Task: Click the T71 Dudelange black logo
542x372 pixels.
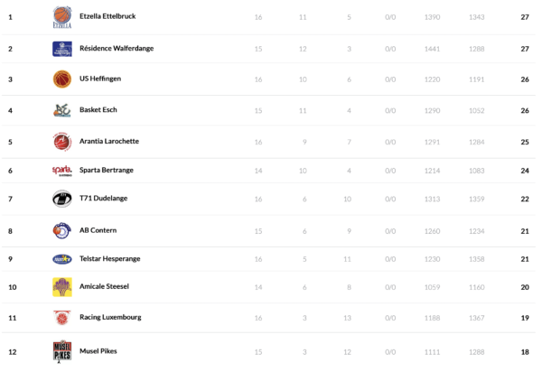Action: tap(61, 200)
